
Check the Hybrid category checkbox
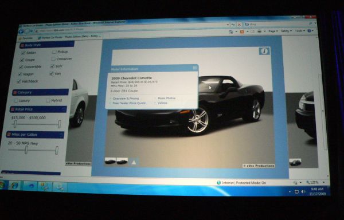tap(48, 100)
